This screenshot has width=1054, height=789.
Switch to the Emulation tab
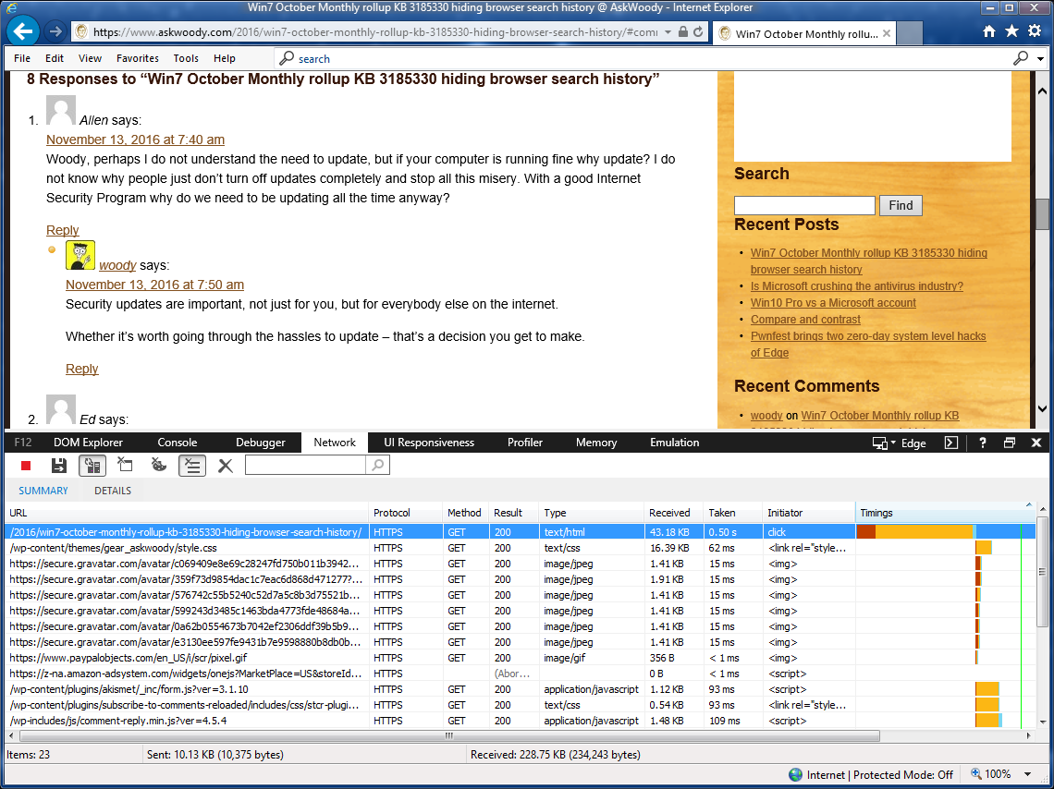tap(674, 443)
